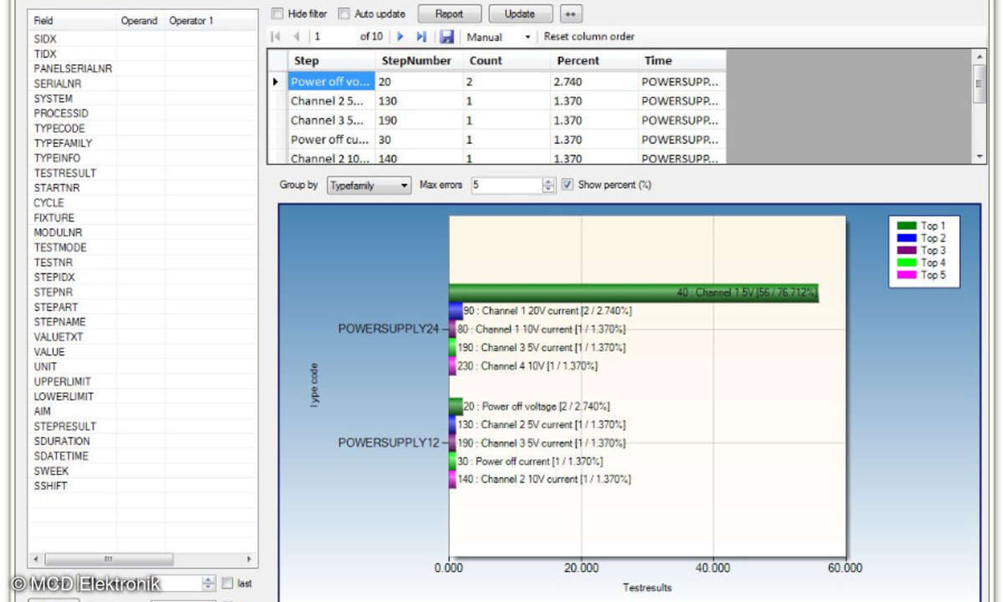Screen dimensions: 1003x602
Task: Select the TESTRESULT field row
Action: click(x=143, y=173)
